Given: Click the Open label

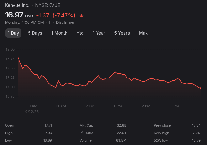Looking at the screenshot, I should 9,125.
